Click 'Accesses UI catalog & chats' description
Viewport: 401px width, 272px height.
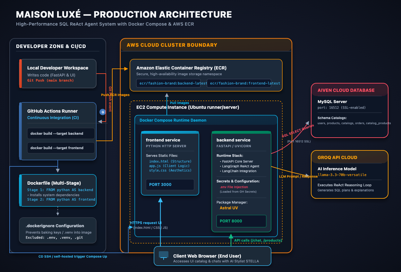216,261
